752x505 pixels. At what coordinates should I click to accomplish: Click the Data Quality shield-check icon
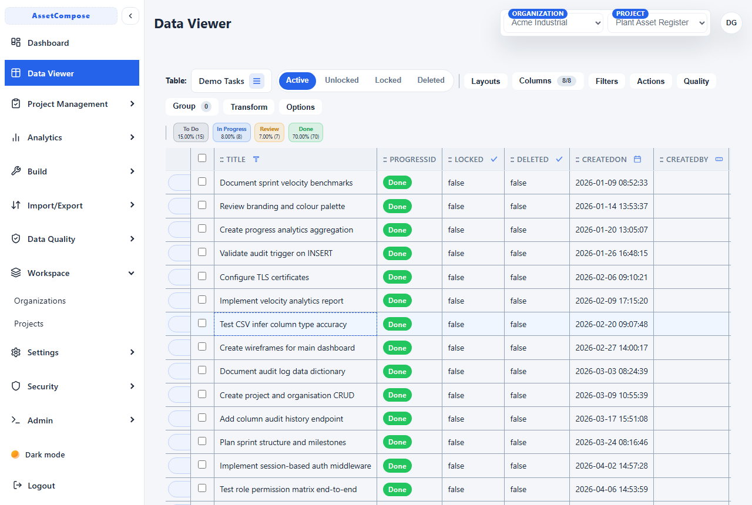click(16, 239)
